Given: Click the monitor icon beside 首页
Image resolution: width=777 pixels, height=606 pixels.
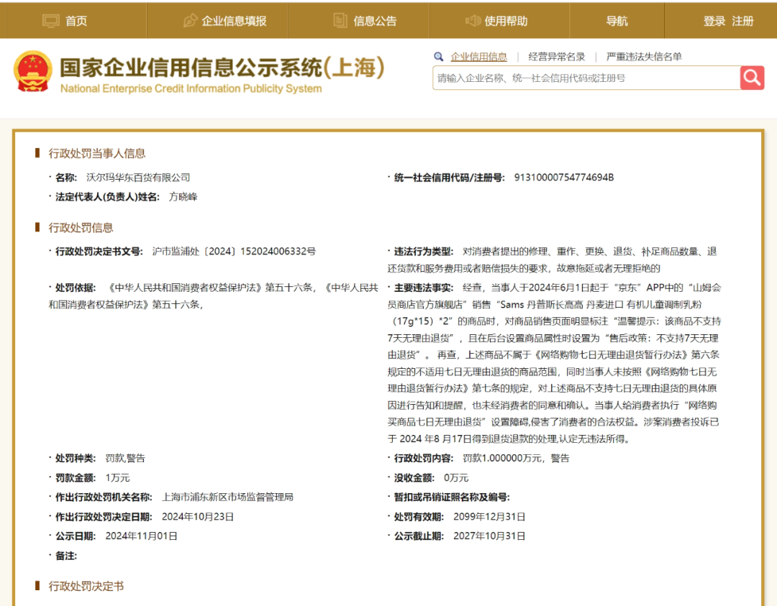Looking at the screenshot, I should click(x=50, y=21).
